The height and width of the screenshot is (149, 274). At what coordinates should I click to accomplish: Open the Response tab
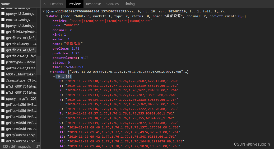[x=93, y=4]
